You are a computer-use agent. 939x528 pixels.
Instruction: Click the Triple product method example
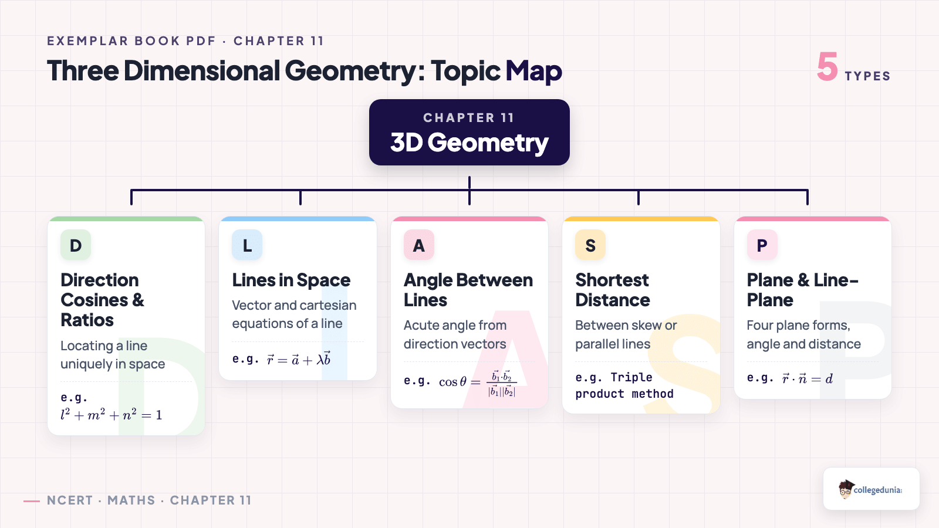coord(624,385)
